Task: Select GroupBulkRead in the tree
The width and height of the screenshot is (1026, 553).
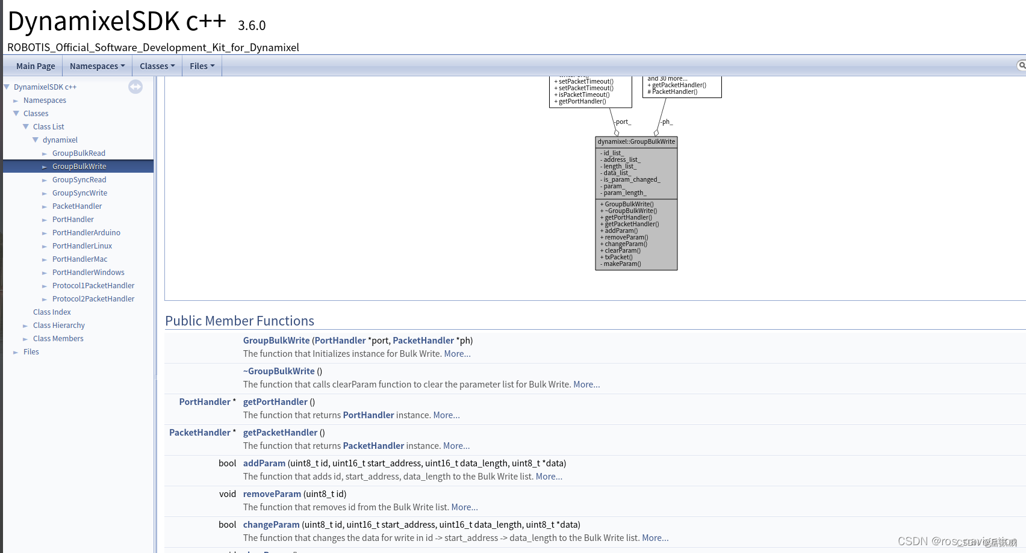Action: pyautogui.click(x=79, y=153)
